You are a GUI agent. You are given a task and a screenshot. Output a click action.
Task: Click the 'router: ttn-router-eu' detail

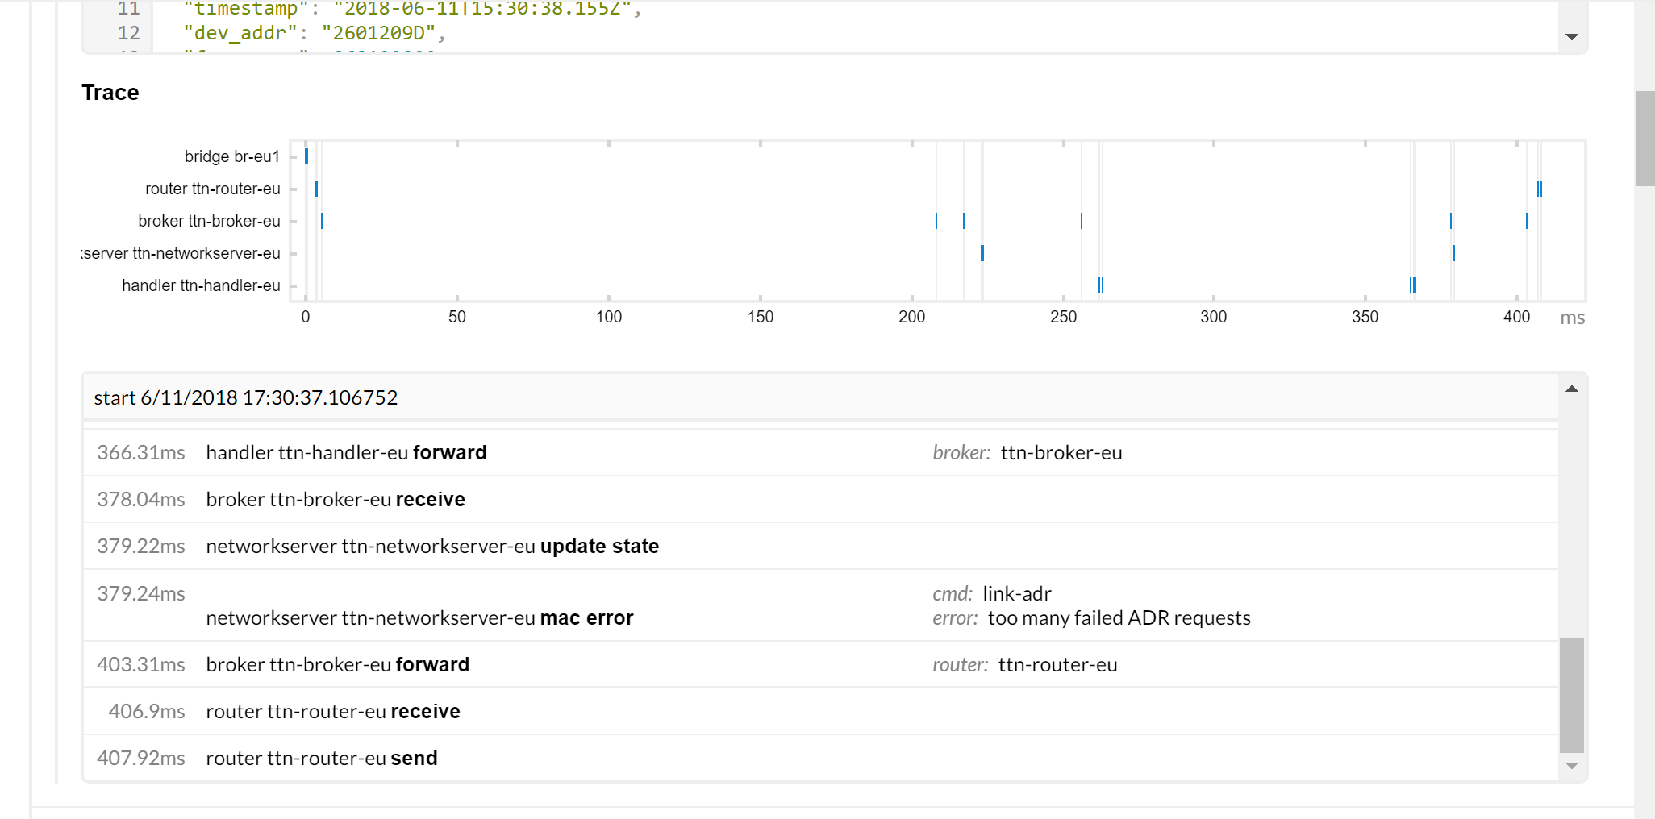(x=1025, y=665)
